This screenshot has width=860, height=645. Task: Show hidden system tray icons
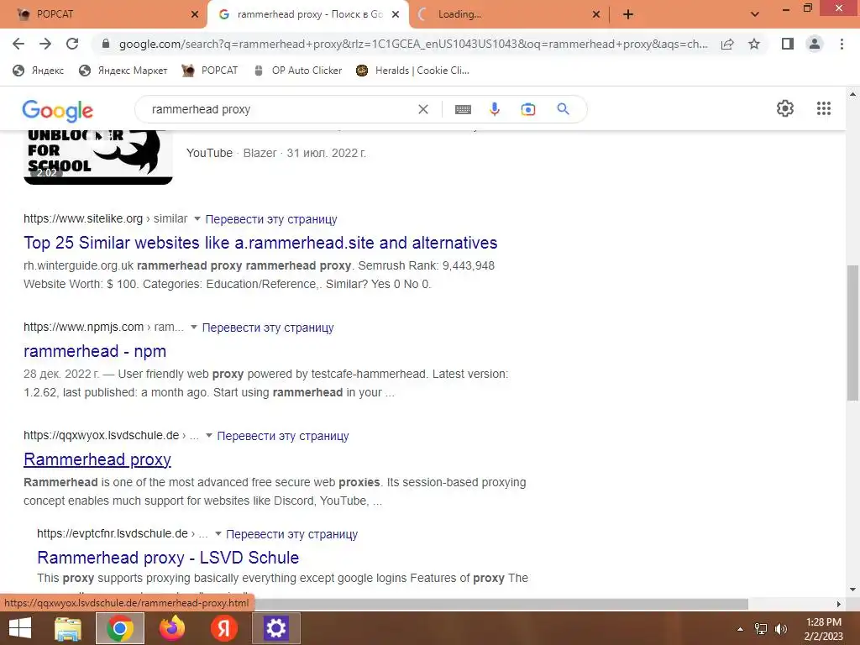tap(740, 629)
